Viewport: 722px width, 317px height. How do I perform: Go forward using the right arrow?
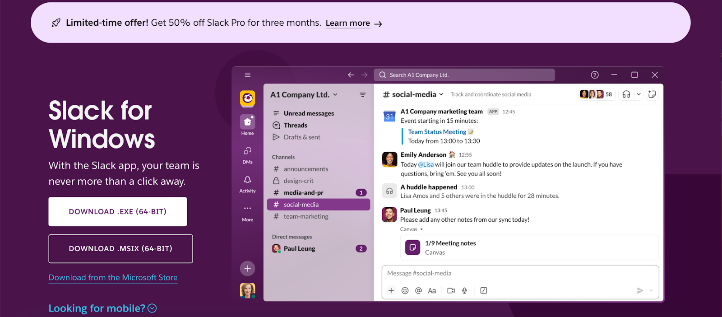364,75
